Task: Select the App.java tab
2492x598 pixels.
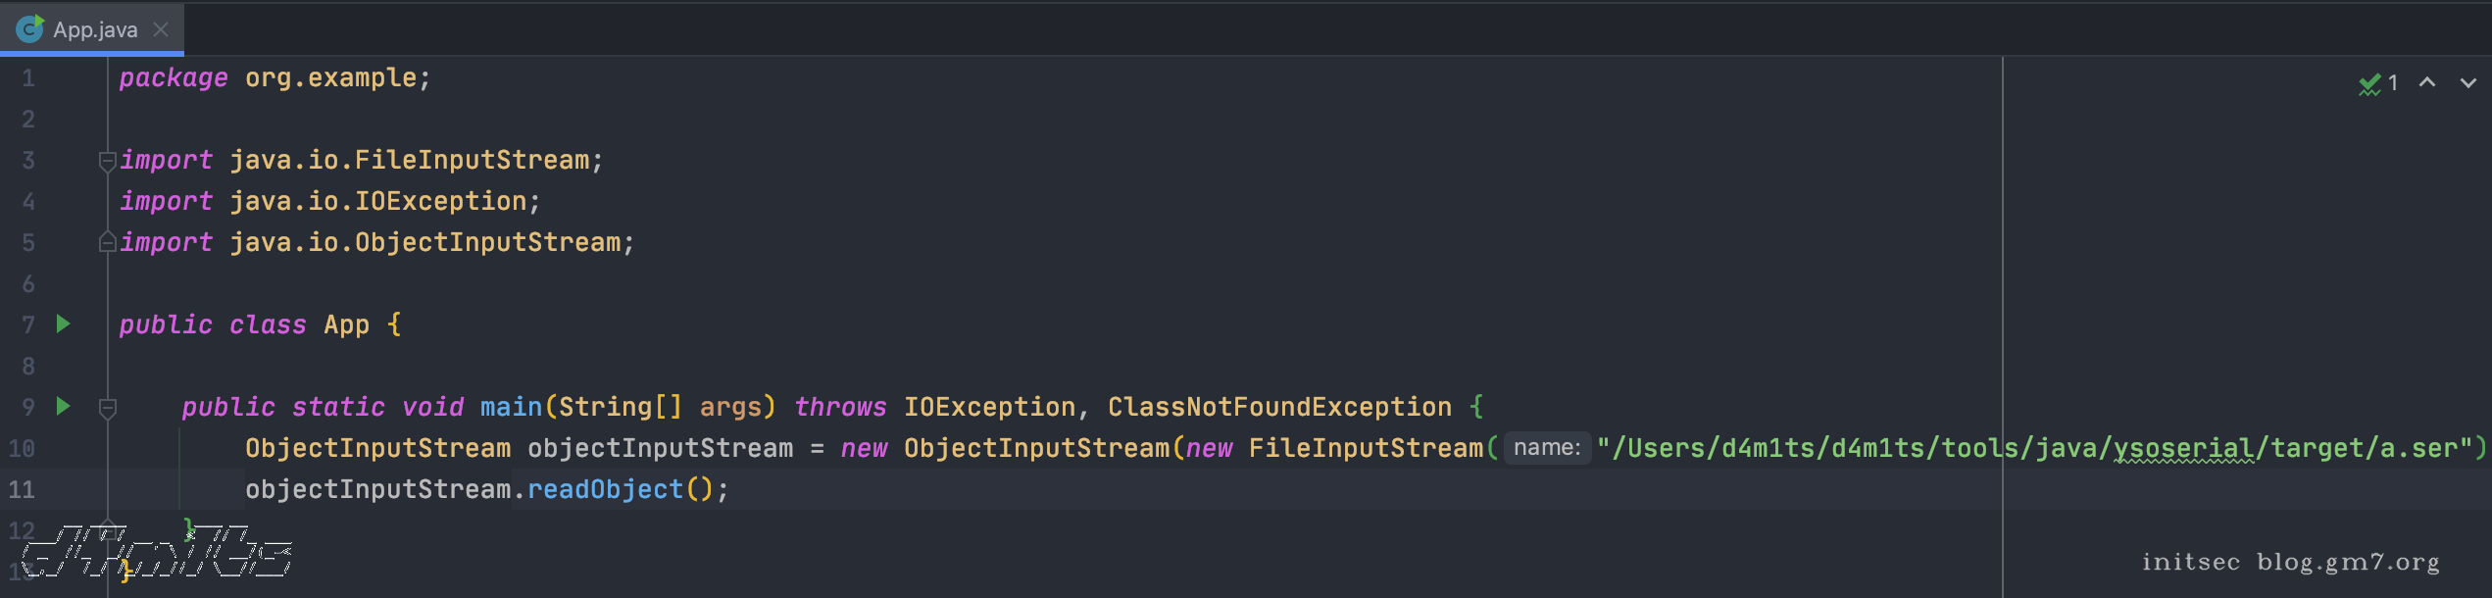Action: pyautogui.click(x=95, y=29)
